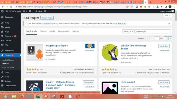View More Details for WPSSO Tune
Viewport: 177px width, 99px height.
point(165,51)
